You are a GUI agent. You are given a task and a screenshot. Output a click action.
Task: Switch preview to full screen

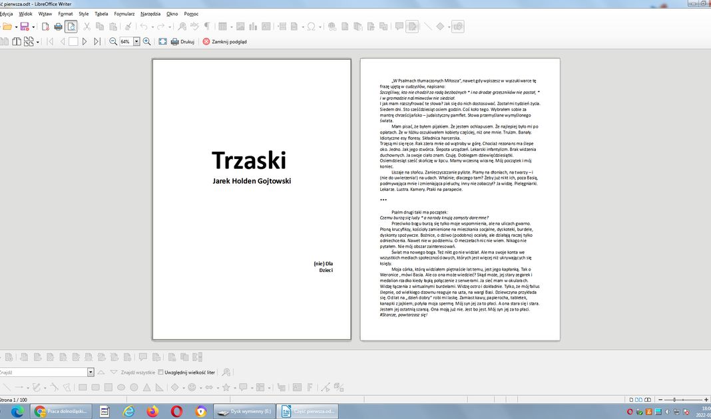pos(162,41)
